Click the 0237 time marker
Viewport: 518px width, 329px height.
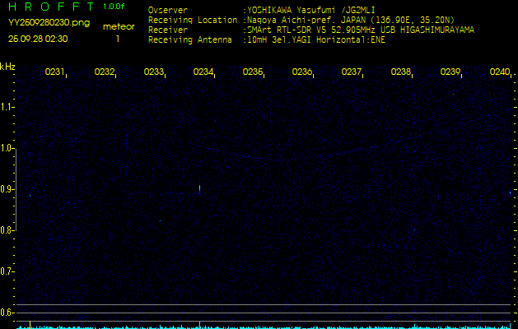[352, 72]
